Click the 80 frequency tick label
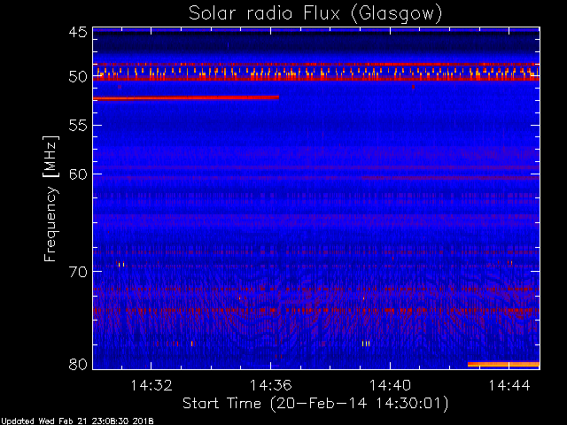 tap(78, 364)
